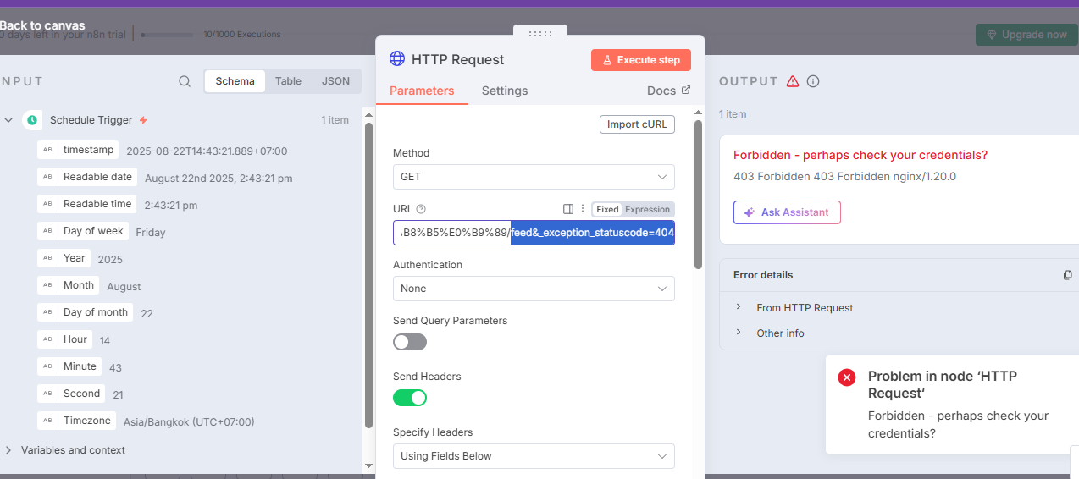This screenshot has width=1079, height=479.
Task: Click the search icon in Input panel
Action: 185,81
